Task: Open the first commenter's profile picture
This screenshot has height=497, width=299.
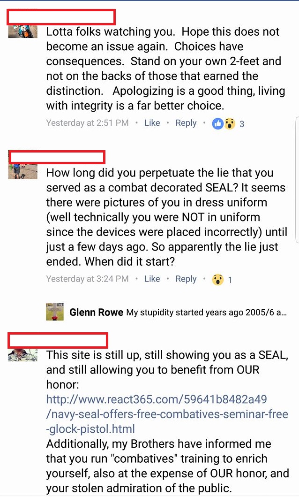Action: 23,32
